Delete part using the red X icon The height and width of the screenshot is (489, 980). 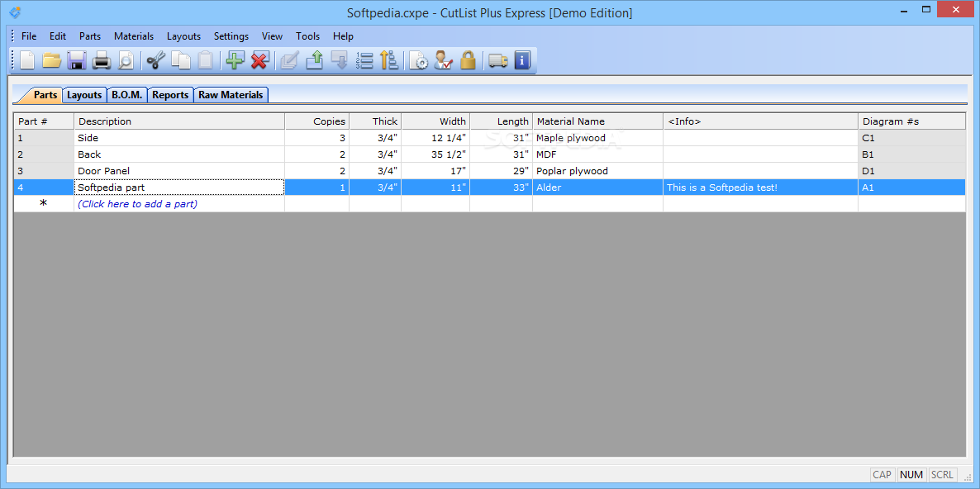pos(259,60)
